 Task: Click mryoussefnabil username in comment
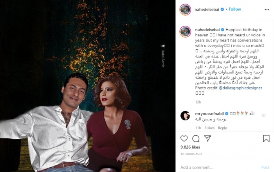click(x=209, y=114)
